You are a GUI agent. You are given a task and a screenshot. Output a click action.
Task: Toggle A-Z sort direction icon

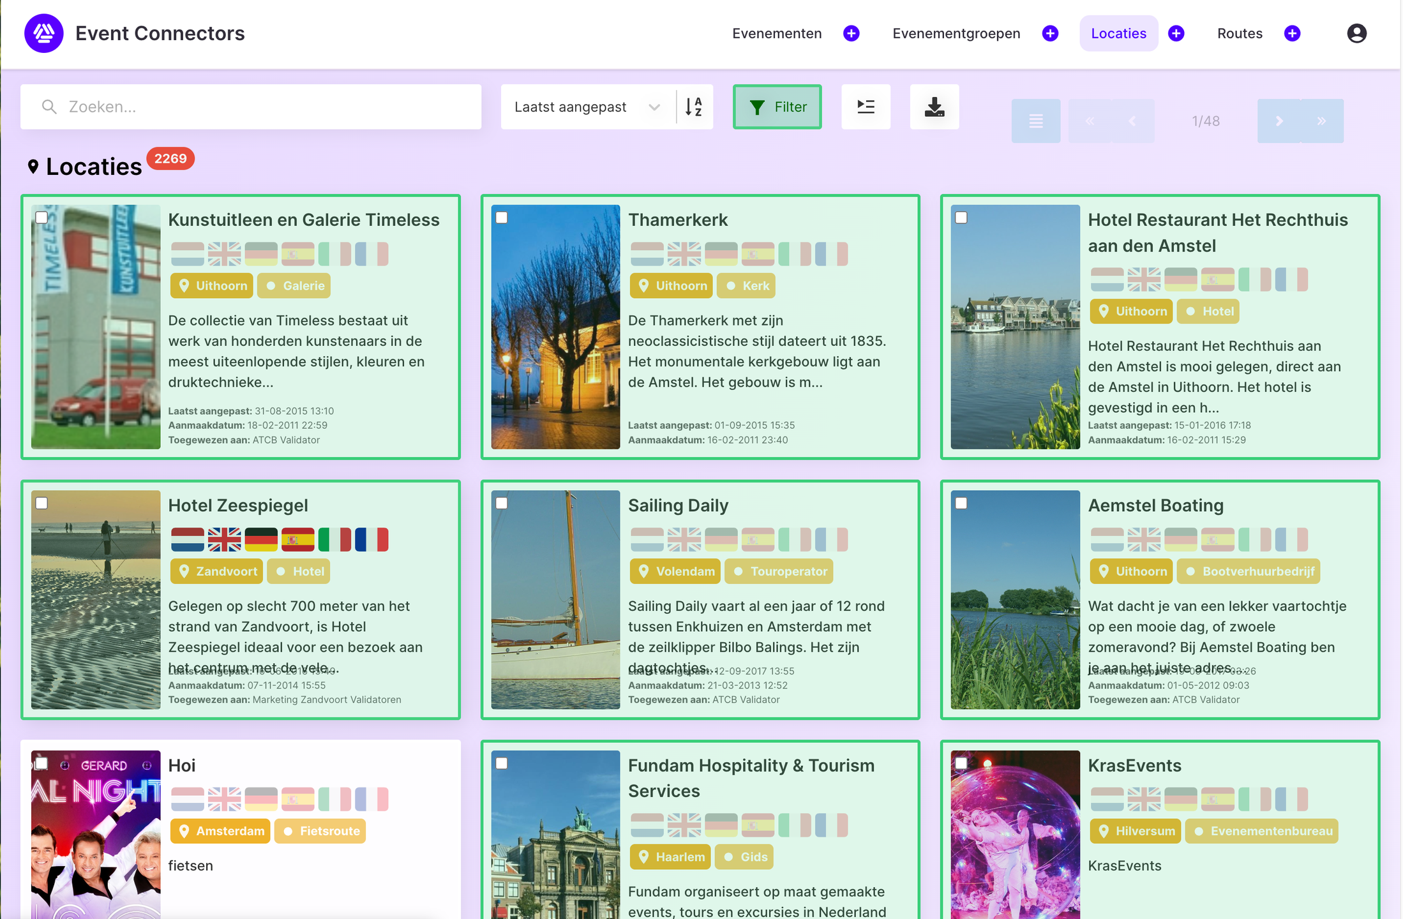[694, 107]
